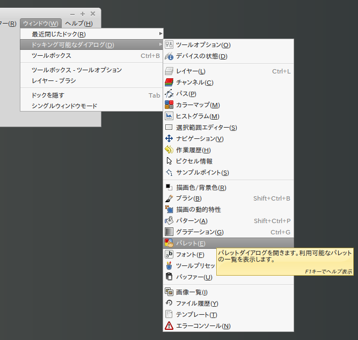Click the Navigation (ナビゲーション) icon
Image resolution: width=358 pixels, height=340 pixels.
[x=169, y=138]
